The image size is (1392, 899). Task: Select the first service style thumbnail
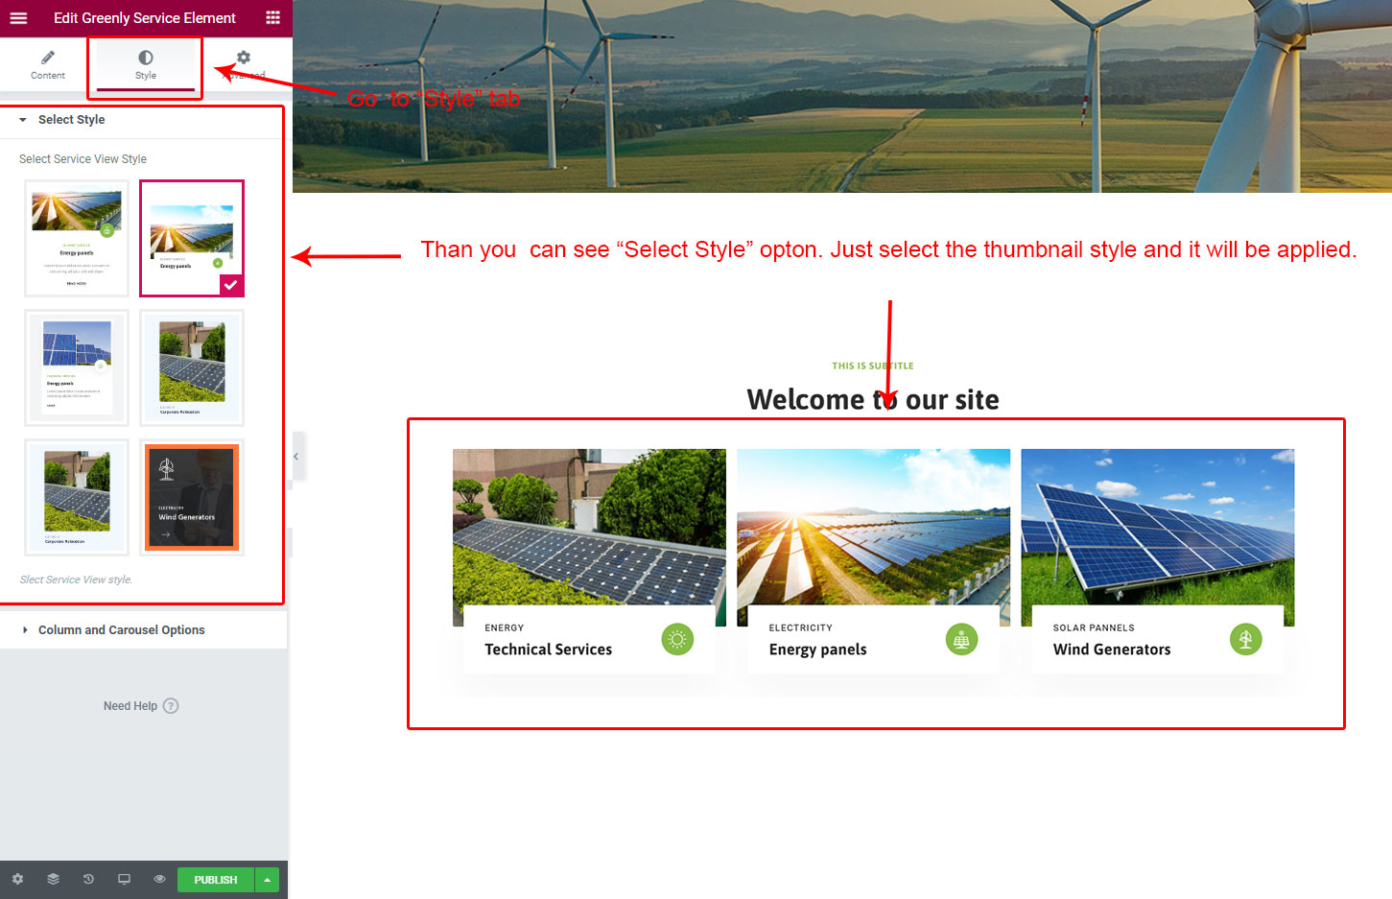(77, 238)
